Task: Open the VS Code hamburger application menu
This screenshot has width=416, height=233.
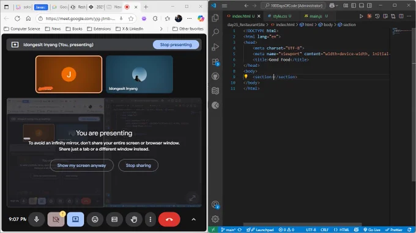Action: pyautogui.click(x=225, y=5)
